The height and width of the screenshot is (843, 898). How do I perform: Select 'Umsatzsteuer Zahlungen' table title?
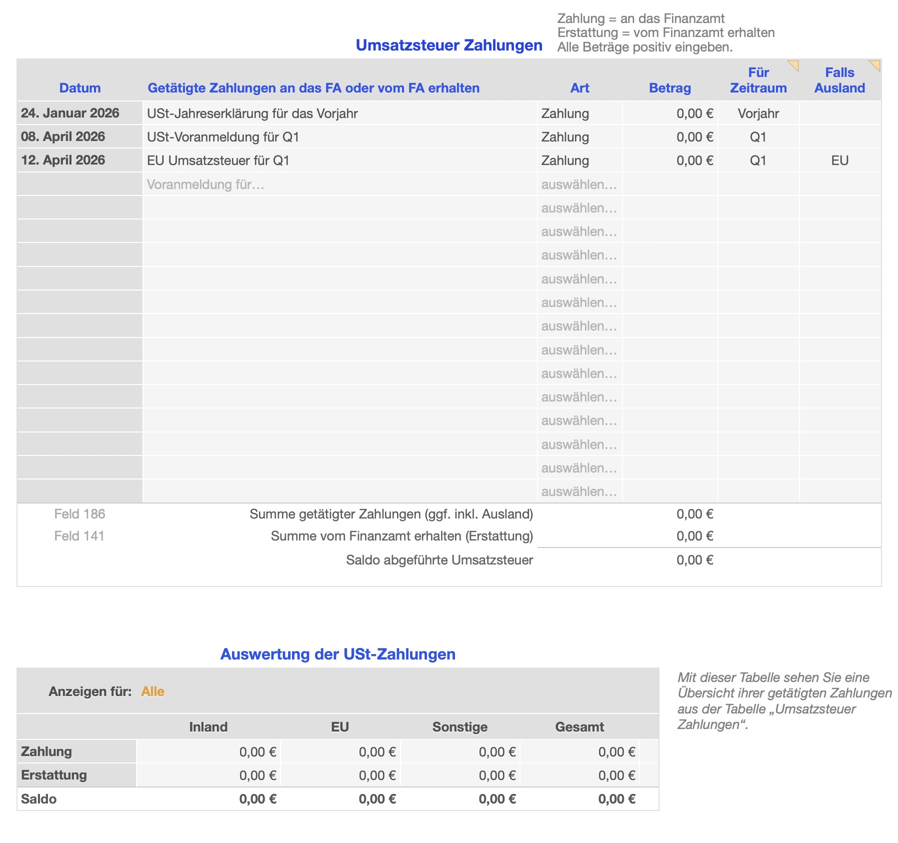[x=448, y=45]
